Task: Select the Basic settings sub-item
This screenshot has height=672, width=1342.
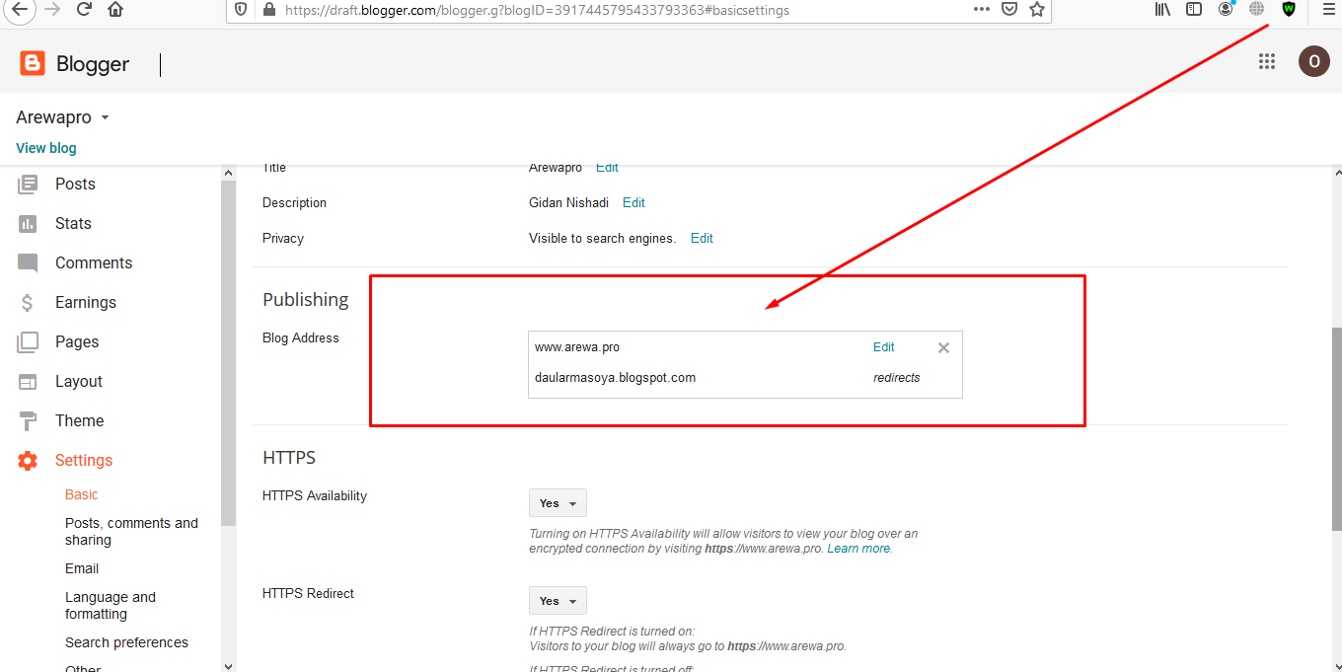Action: [82, 494]
